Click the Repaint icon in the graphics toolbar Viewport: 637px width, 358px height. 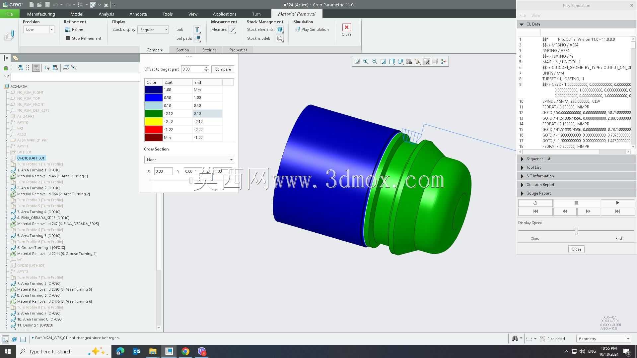click(x=383, y=62)
